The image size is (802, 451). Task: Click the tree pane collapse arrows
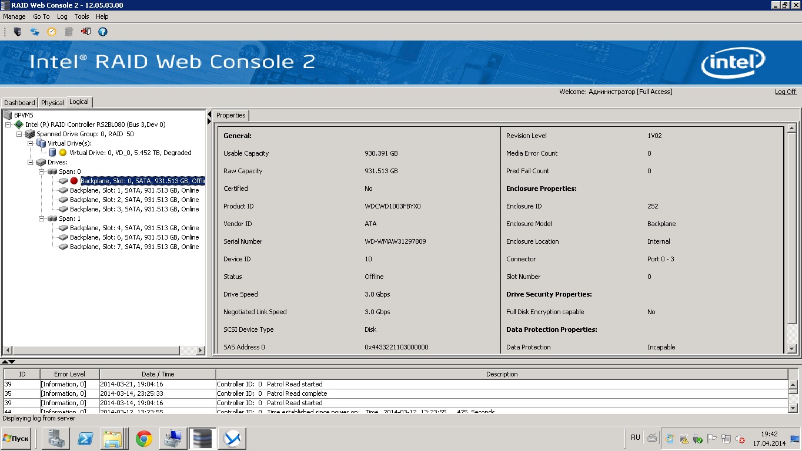tap(209, 117)
